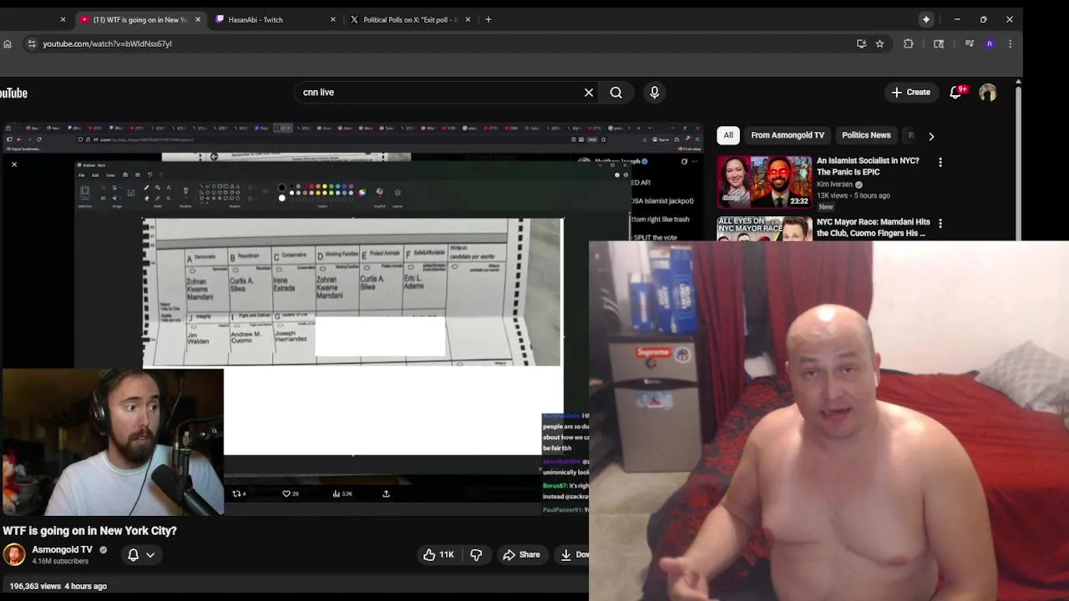Clear the YouTube search text

[589, 93]
